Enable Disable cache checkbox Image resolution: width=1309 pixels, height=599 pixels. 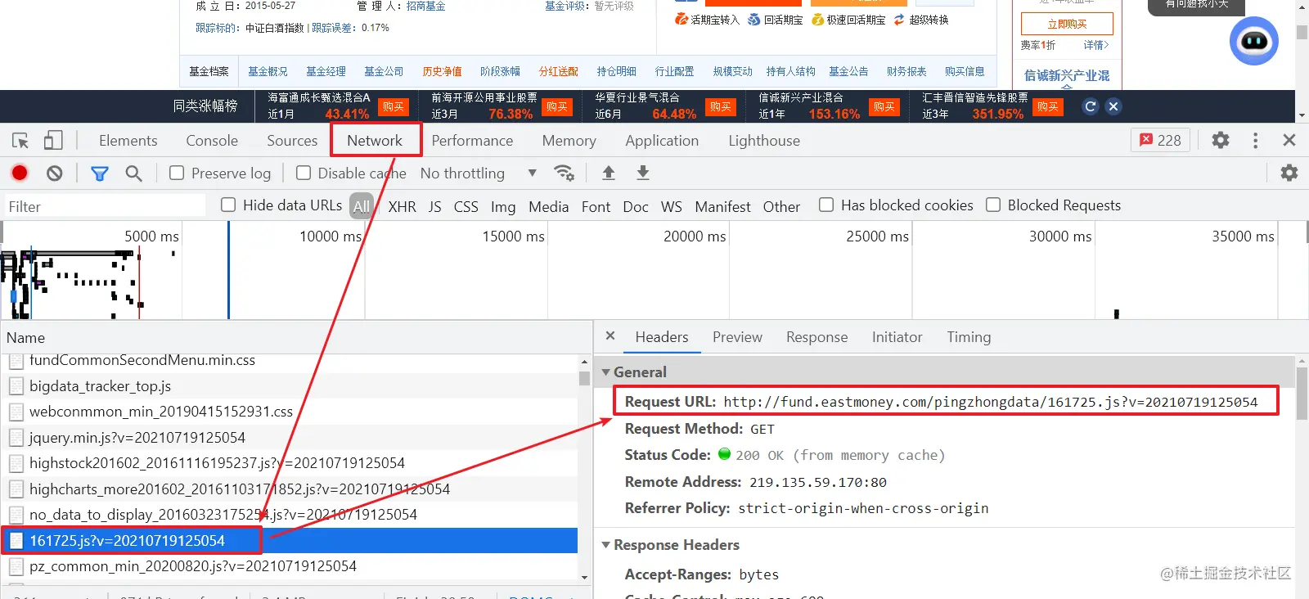pyautogui.click(x=304, y=173)
